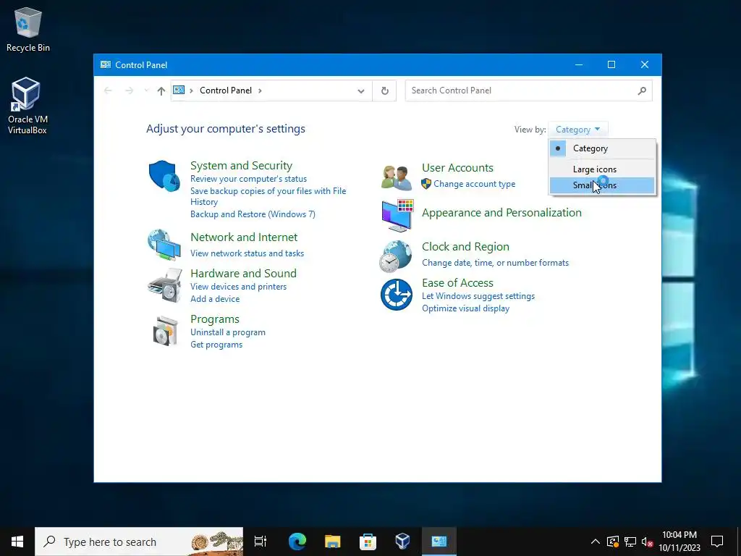Click the Forward arrow in Control Panel
Screen dimensions: 741x556
(x=129, y=90)
